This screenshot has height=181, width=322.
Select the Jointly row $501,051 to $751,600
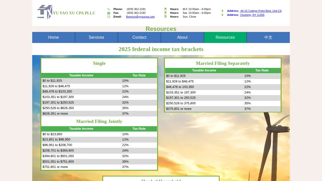pyautogui.click(x=99, y=162)
